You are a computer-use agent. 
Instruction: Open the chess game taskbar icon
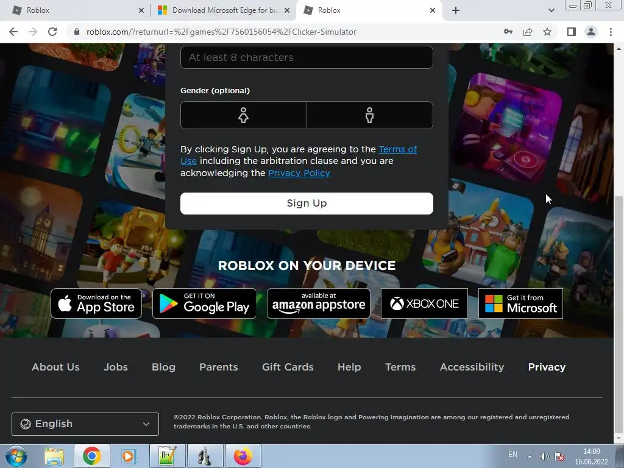205,456
